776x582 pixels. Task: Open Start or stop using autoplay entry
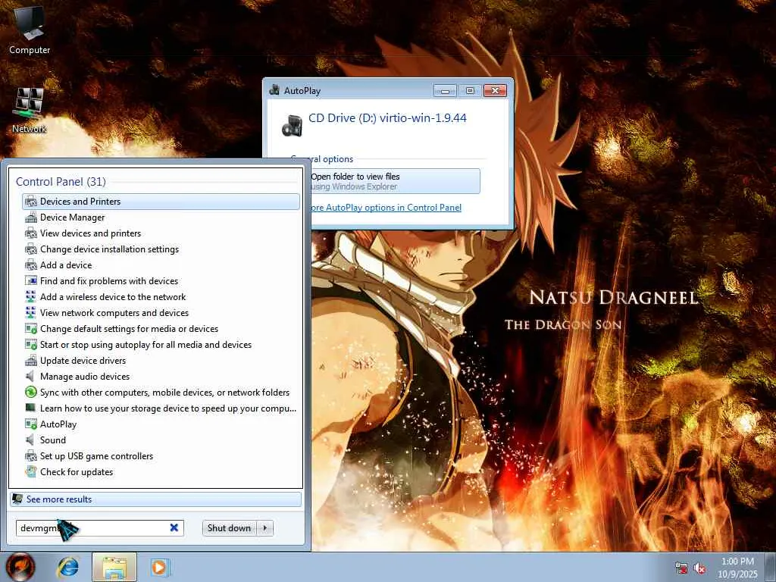(161, 345)
